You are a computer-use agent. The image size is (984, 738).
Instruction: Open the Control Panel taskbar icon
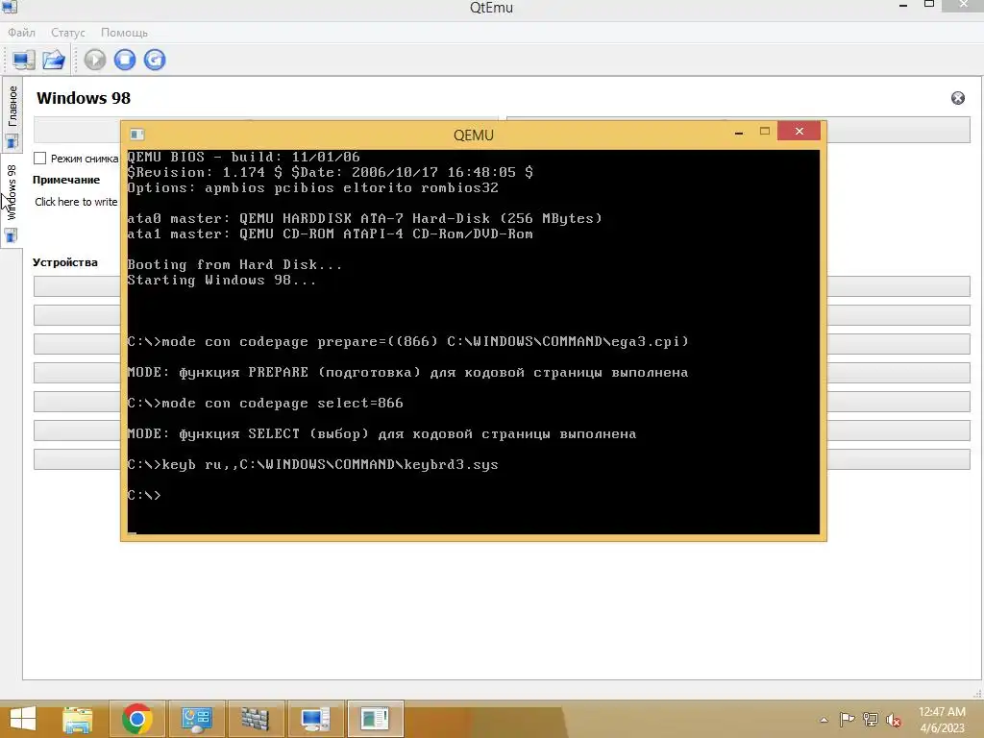(x=196, y=719)
